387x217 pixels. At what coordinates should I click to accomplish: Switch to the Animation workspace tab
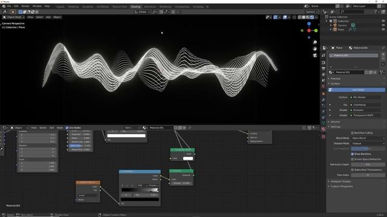pyautogui.click(x=150, y=7)
